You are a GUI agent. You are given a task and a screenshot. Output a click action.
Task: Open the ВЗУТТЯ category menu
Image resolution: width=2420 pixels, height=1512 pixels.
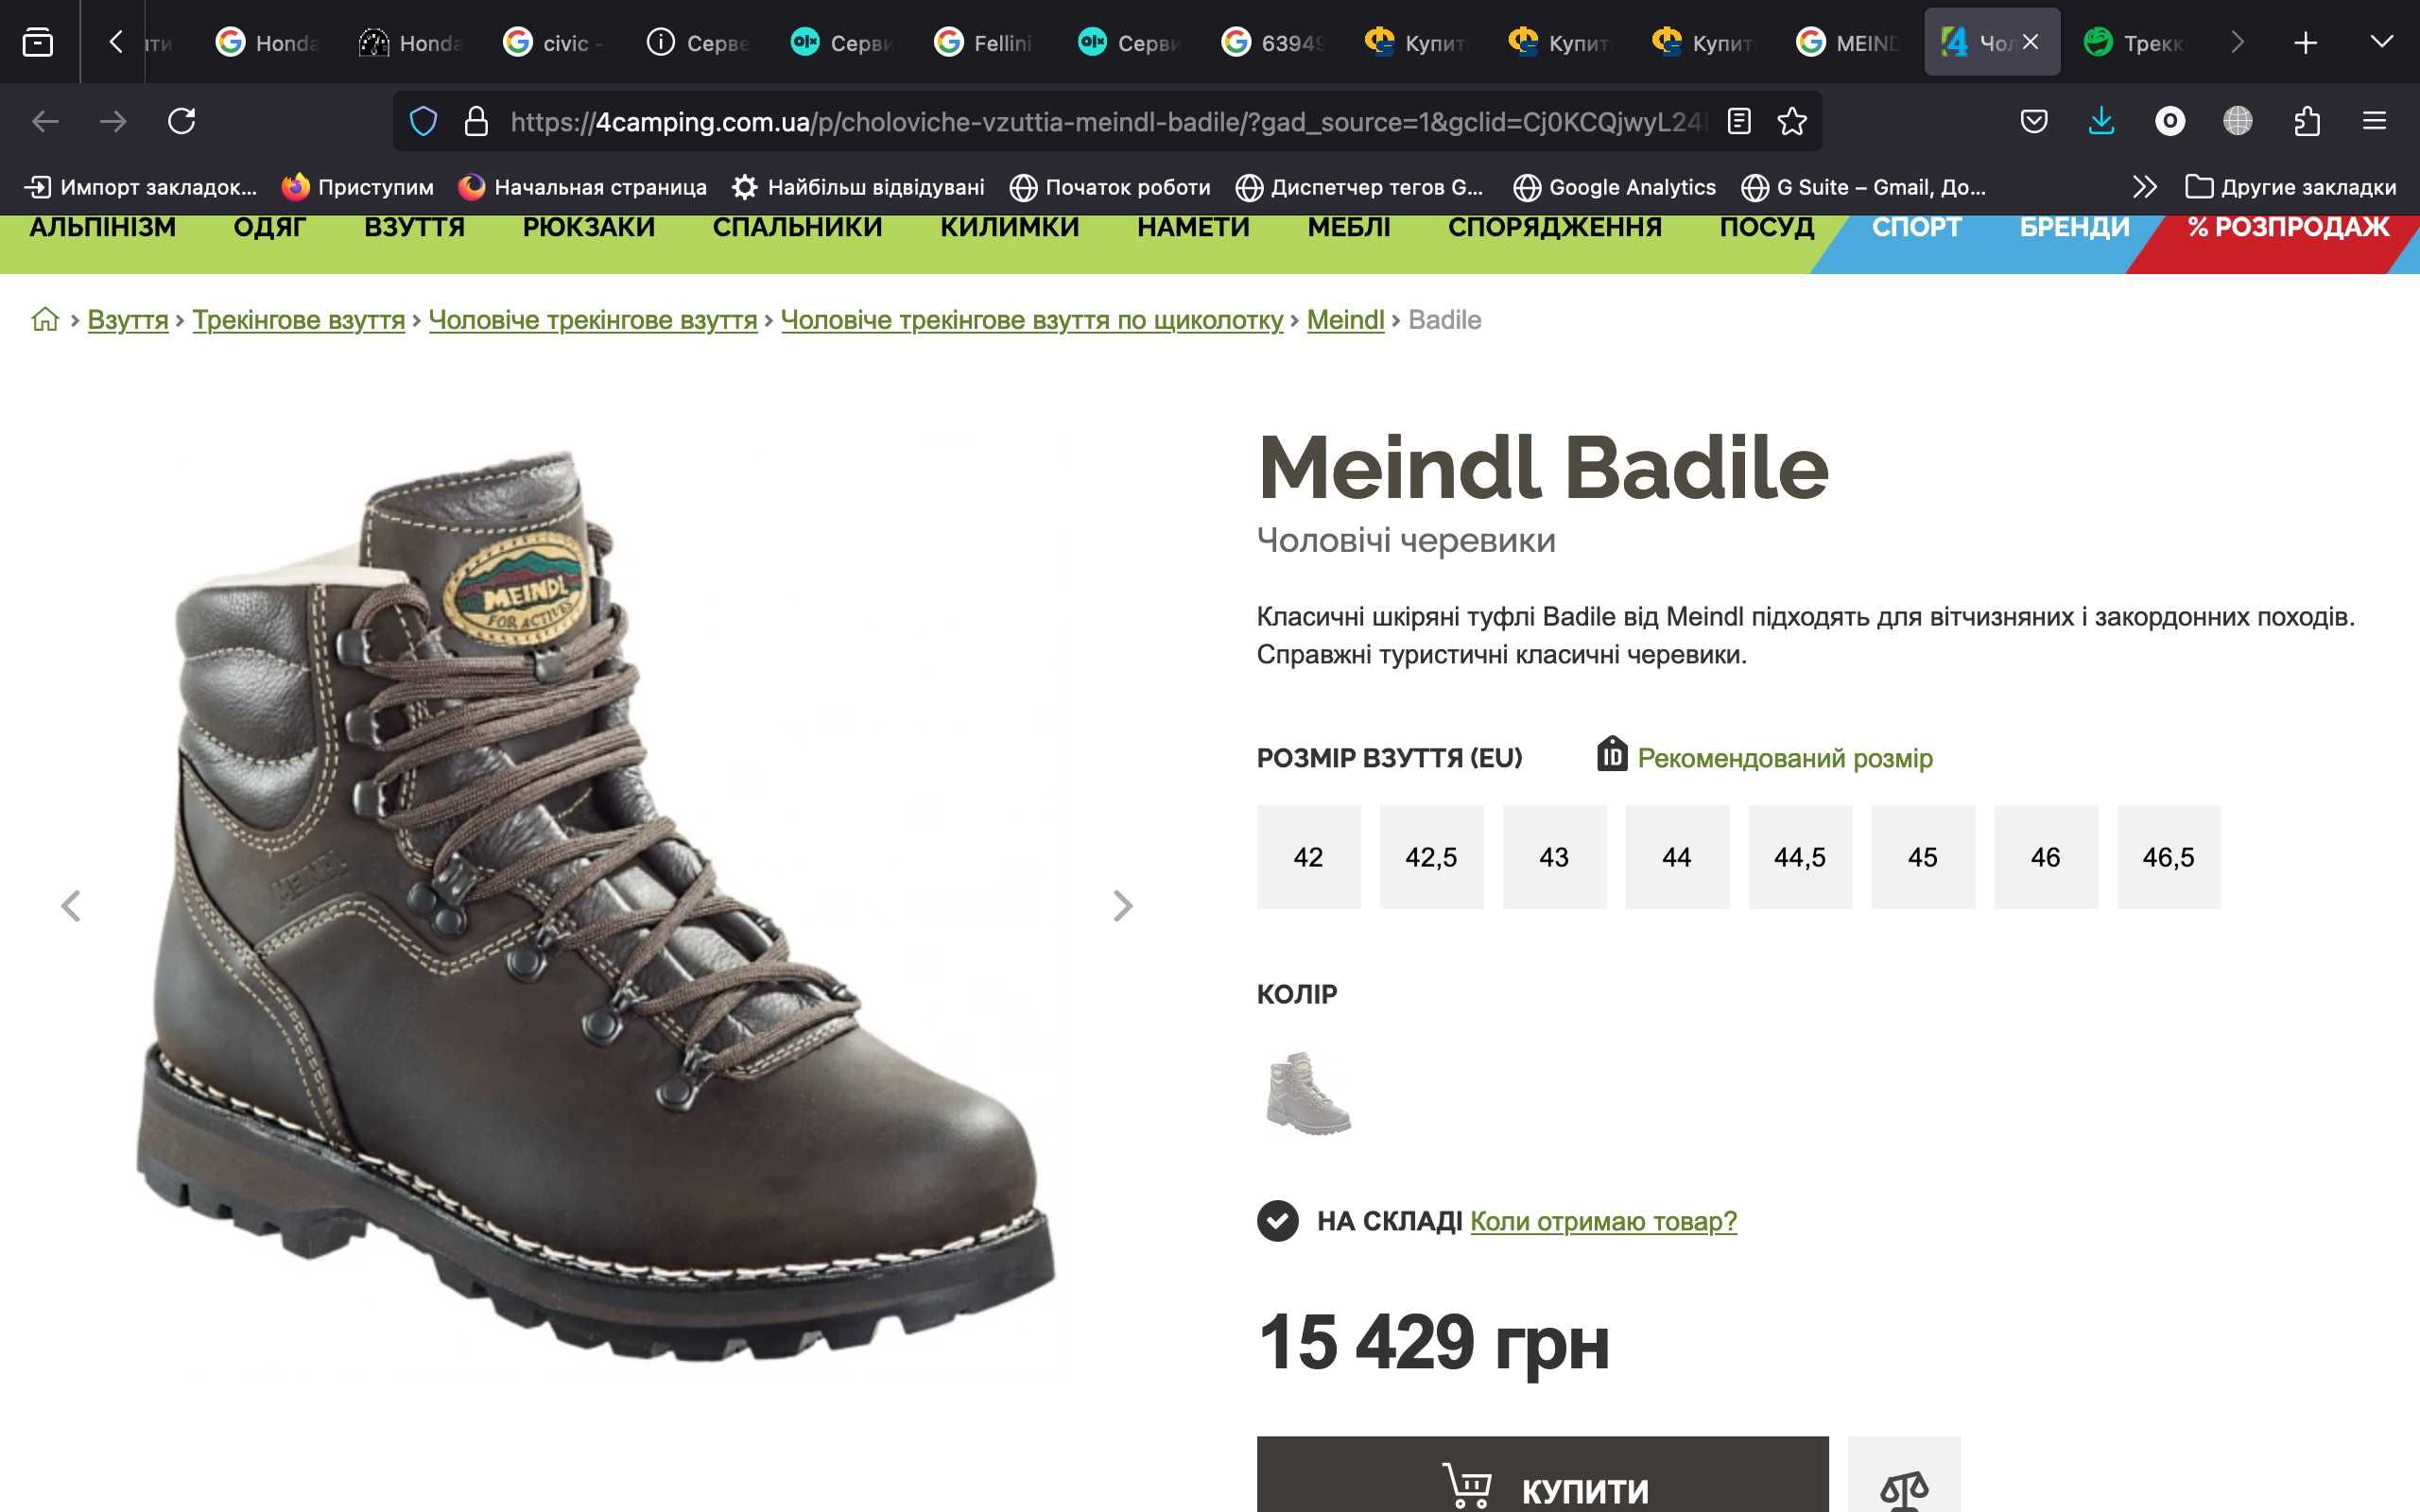414,228
